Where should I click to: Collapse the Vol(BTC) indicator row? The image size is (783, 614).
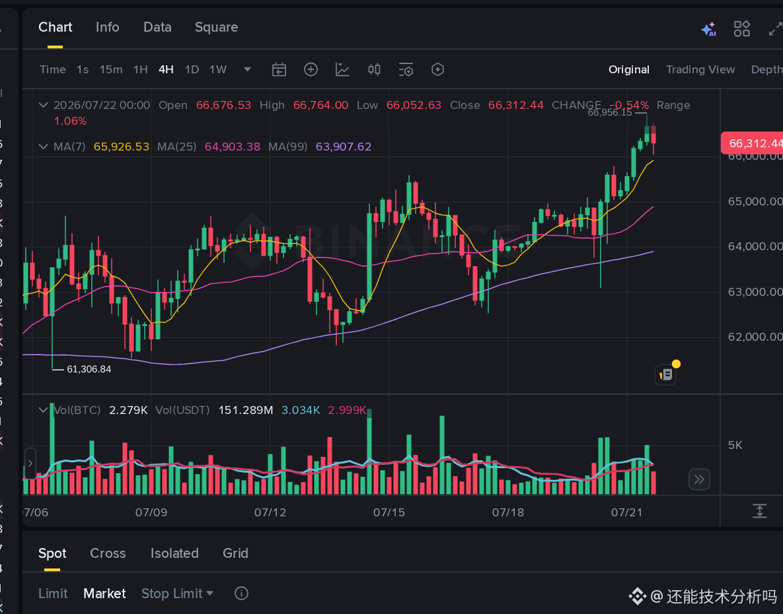click(44, 410)
